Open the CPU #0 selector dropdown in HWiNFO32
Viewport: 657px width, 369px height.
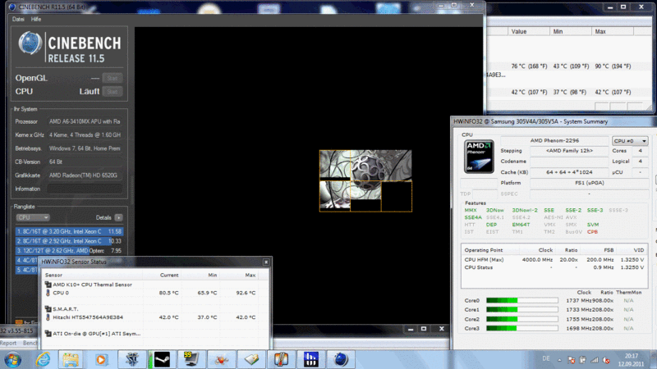click(x=630, y=141)
